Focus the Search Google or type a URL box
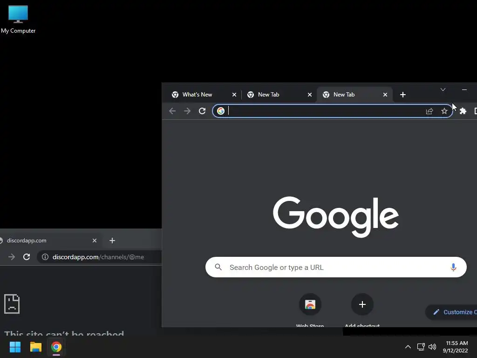This screenshot has width=477, height=358. tap(336, 267)
